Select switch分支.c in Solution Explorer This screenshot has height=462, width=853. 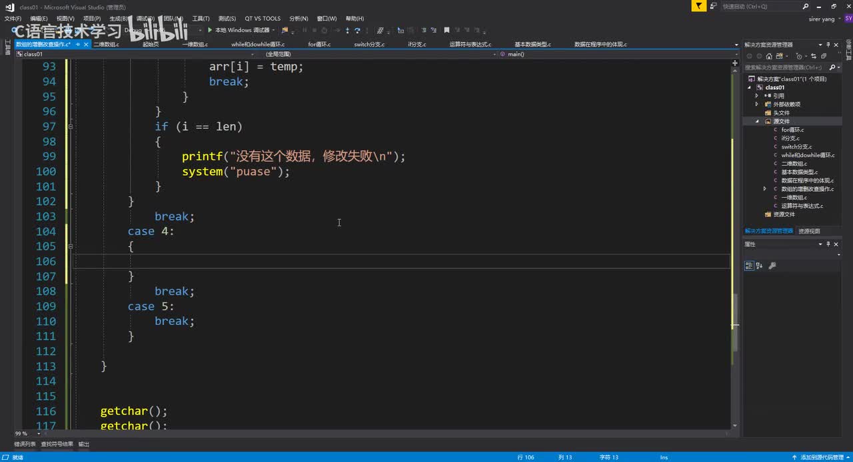click(x=796, y=146)
